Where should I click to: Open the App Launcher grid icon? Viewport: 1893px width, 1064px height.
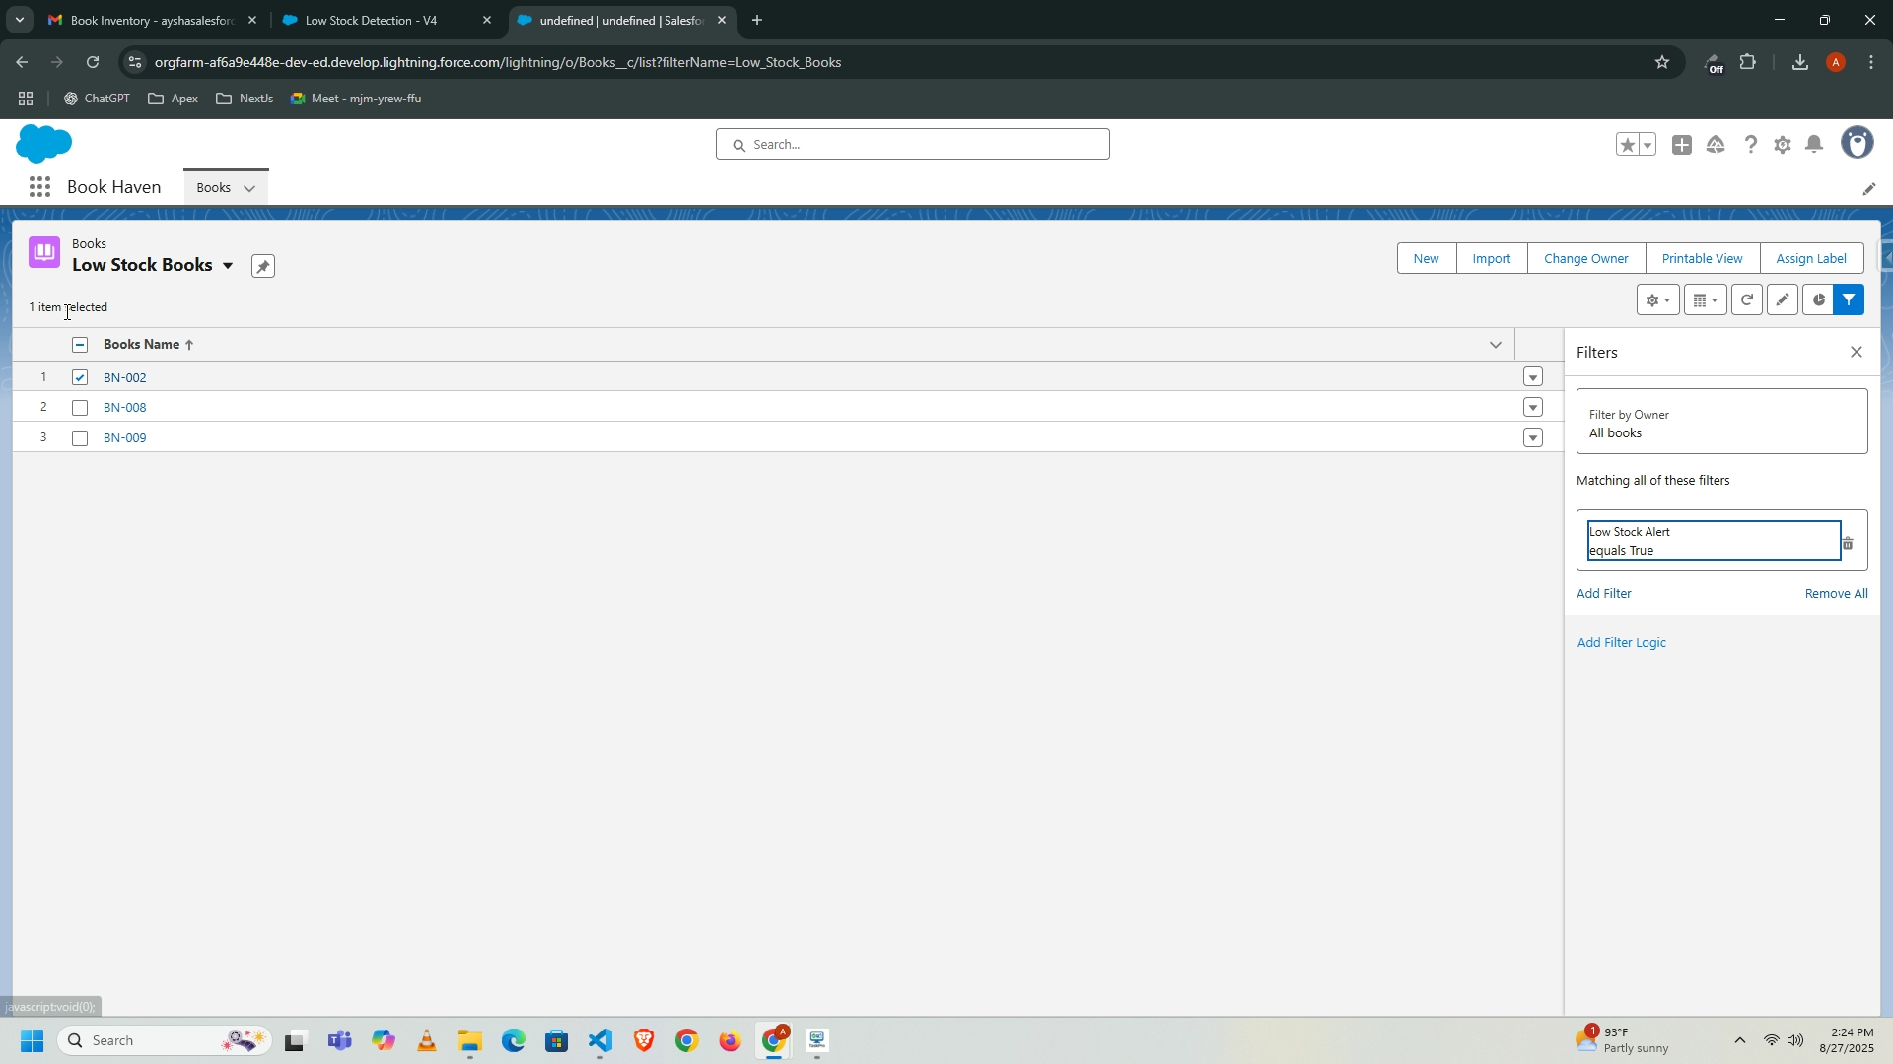tap(39, 187)
